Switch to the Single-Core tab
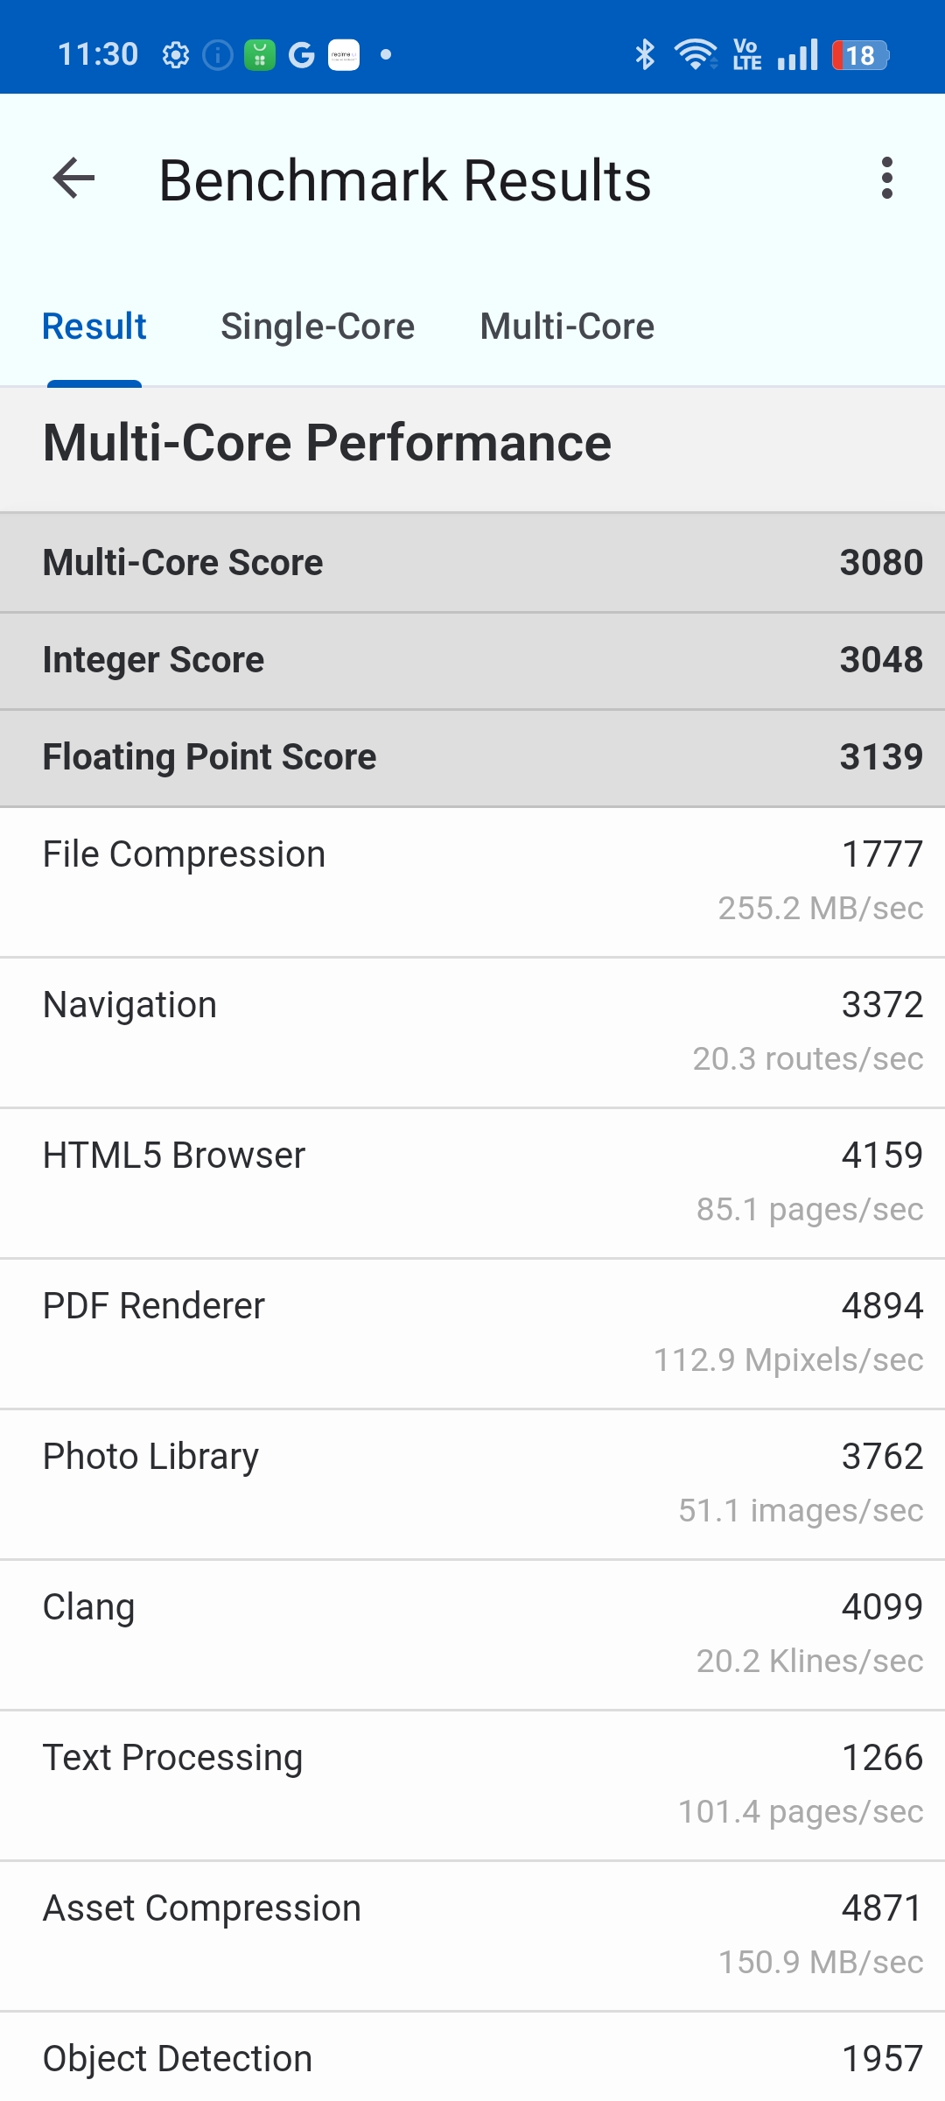Image resolution: width=945 pixels, height=2101 pixels. tap(318, 327)
